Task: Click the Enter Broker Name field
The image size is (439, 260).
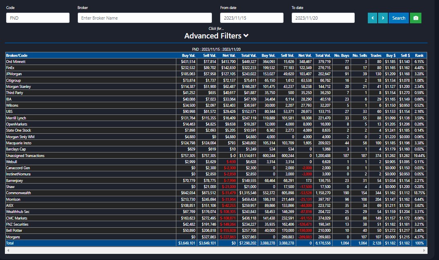Action: 145,18
